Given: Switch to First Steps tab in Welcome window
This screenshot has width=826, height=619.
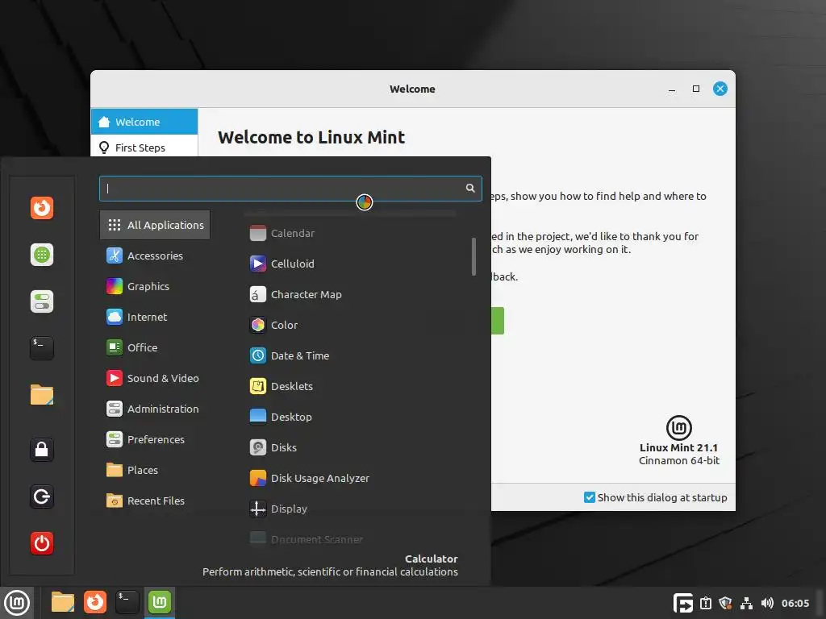Looking at the screenshot, I should tap(144, 148).
